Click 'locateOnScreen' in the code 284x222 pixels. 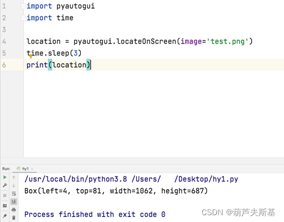[146, 41]
